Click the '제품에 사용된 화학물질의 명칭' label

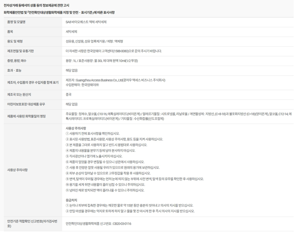27,116
